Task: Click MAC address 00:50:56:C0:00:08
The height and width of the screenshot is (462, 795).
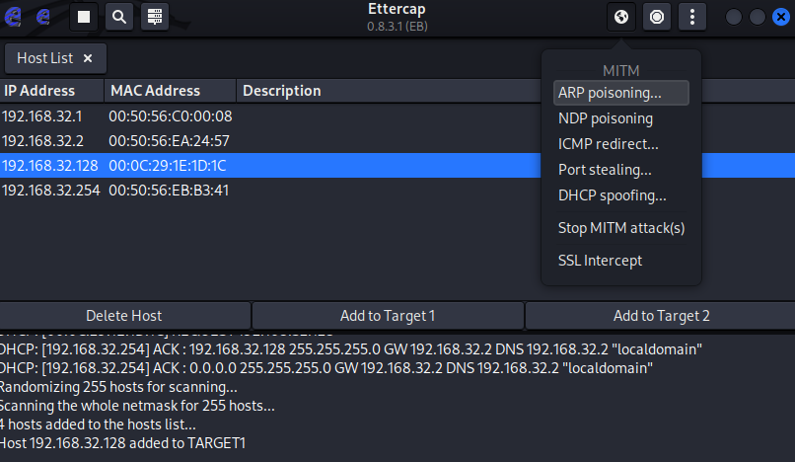Action: [171, 116]
